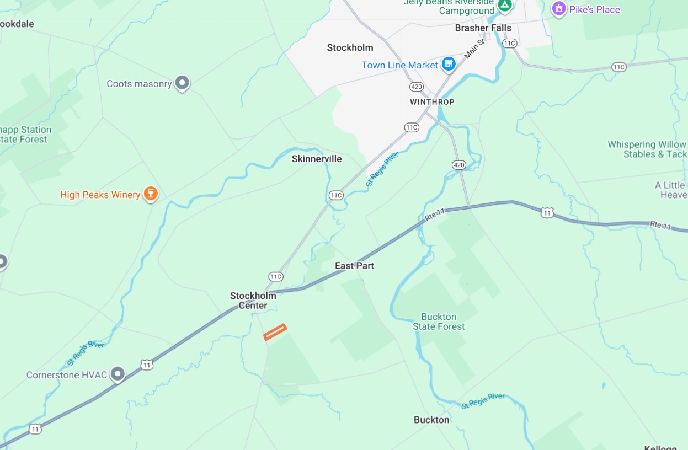Click the High Peaks Winery text label
Screen dimensions: 688x450
pos(100,195)
